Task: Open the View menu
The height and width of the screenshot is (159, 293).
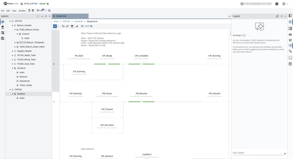Action: pyautogui.click(x=14, y=11)
